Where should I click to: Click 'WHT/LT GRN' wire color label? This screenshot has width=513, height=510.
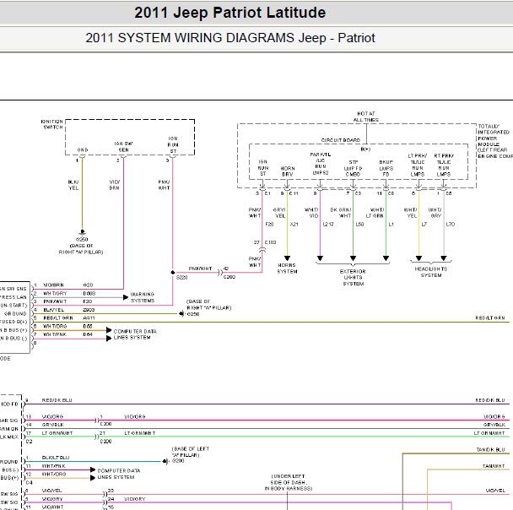pos(375,213)
